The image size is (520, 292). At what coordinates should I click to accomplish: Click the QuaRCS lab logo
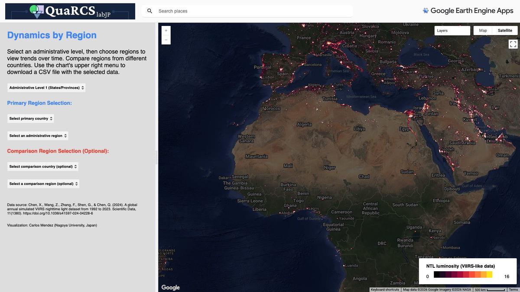pyautogui.click(x=70, y=11)
